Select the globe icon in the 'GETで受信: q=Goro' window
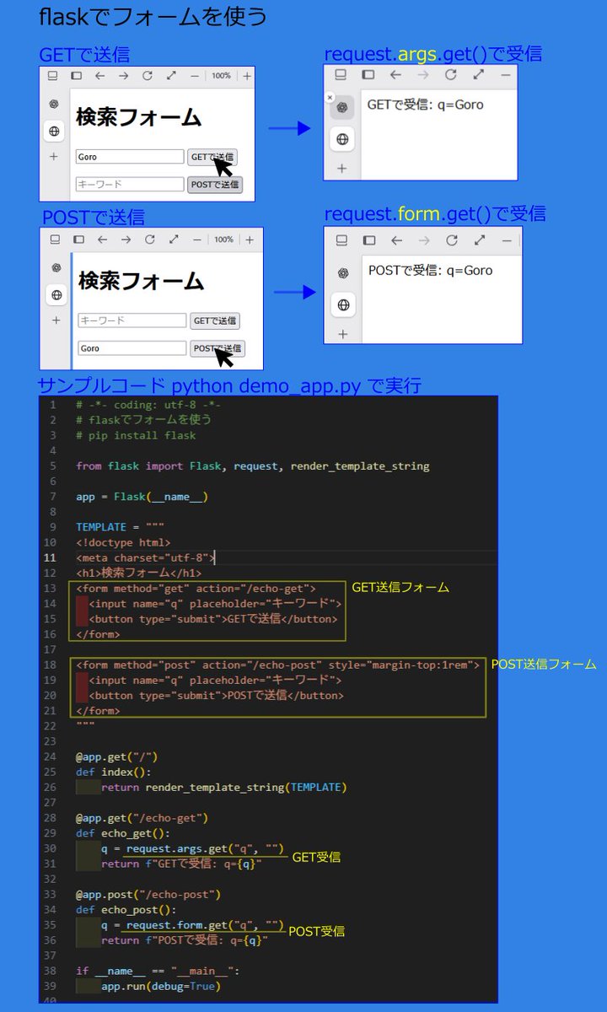Image resolution: width=607 pixels, height=1012 pixels. pyautogui.click(x=341, y=139)
